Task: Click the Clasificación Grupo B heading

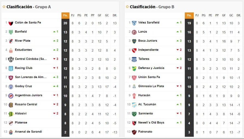Action: 152,7
